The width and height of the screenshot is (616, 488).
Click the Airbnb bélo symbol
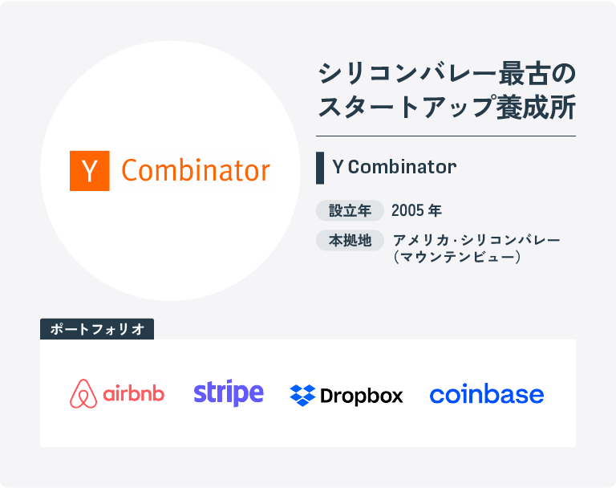[83, 393]
